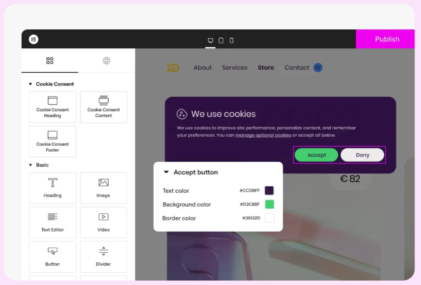Pick the Video widget
This screenshot has height=285, width=421.
pyautogui.click(x=104, y=222)
